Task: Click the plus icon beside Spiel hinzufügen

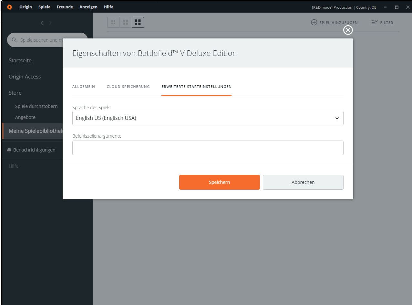Action: (x=314, y=22)
